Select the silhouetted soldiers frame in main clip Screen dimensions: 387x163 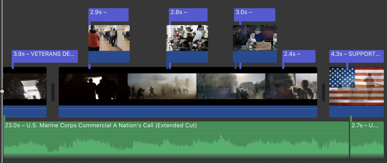[93, 86]
